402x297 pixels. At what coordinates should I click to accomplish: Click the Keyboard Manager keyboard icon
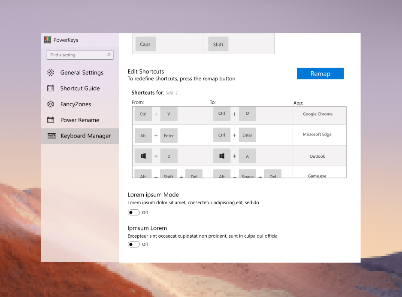click(x=52, y=135)
